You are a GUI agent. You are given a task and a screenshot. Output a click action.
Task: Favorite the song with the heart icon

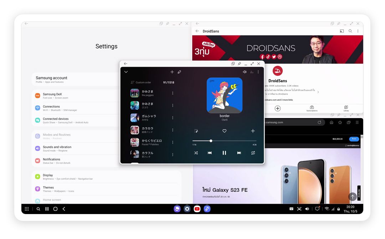tap(224, 131)
